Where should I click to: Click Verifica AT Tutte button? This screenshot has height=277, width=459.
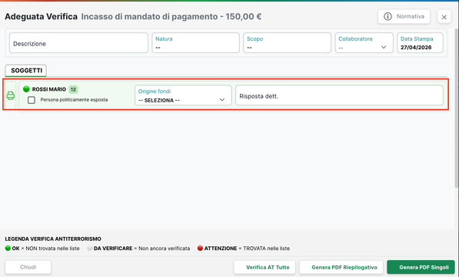coord(264,267)
